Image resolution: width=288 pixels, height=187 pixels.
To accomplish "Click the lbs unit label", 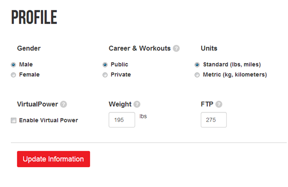I will pos(143,116).
